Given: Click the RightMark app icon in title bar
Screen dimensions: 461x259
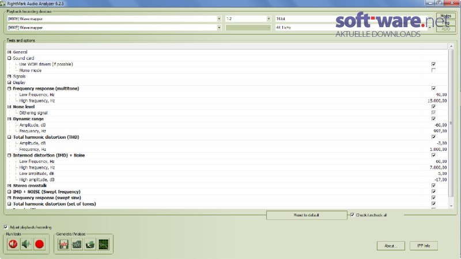Looking at the screenshot, I should click(x=3, y=3).
